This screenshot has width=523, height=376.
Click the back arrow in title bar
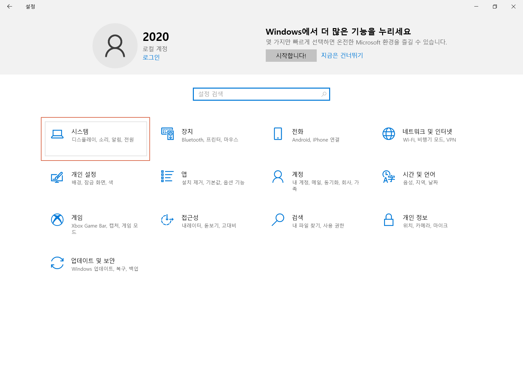pos(9,6)
